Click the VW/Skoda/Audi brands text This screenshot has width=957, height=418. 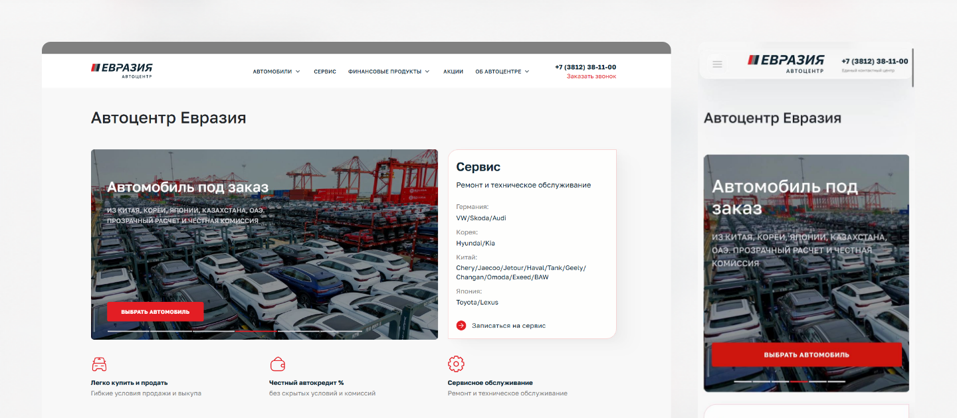tap(481, 218)
